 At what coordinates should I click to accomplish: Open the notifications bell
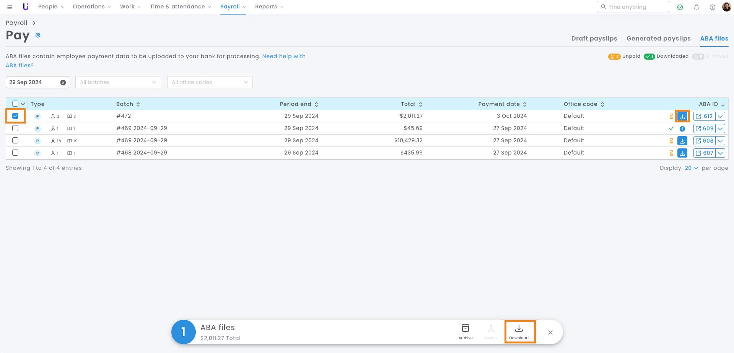[x=696, y=7]
